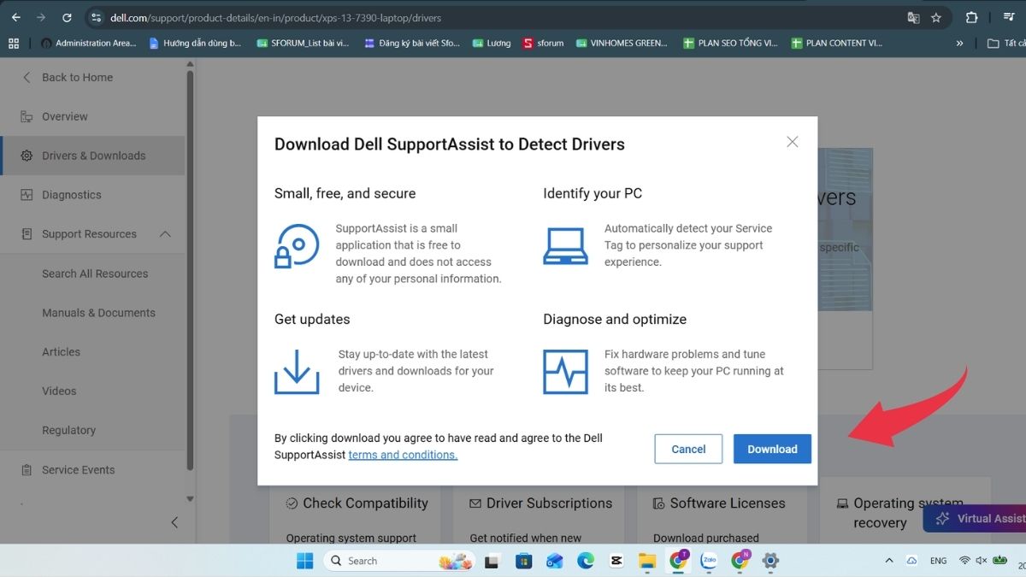1026x577 pixels.
Task: Open the VINHOMES GREEN bookmark
Action: (x=622, y=43)
